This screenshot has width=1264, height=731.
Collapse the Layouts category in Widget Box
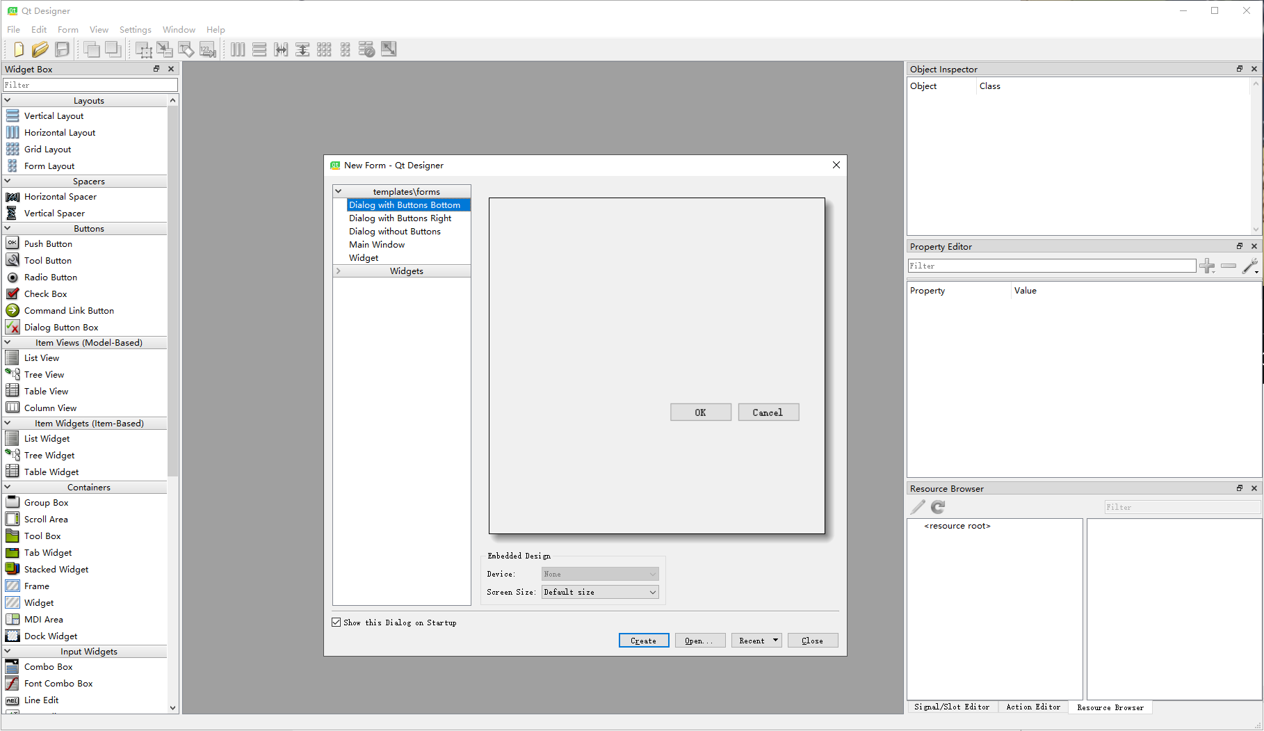point(8,100)
